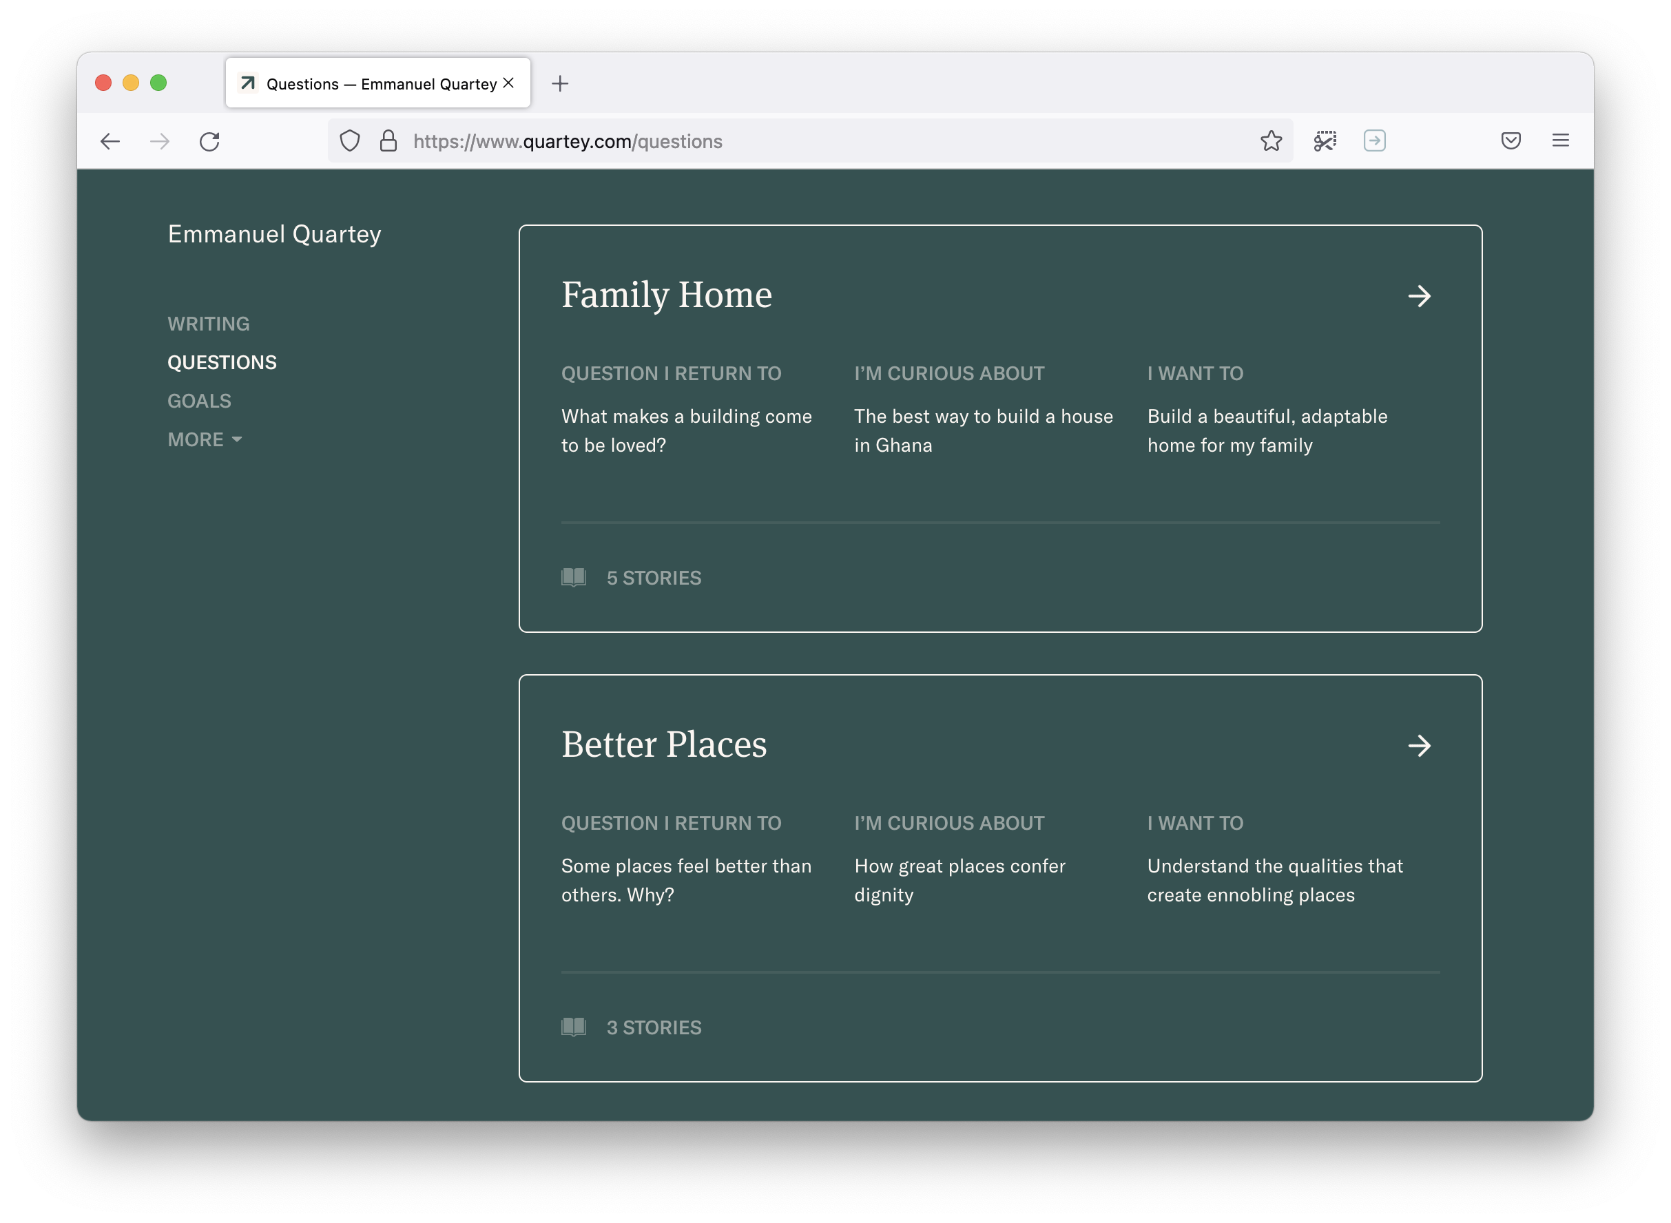Select the WRITING nav item

(208, 324)
